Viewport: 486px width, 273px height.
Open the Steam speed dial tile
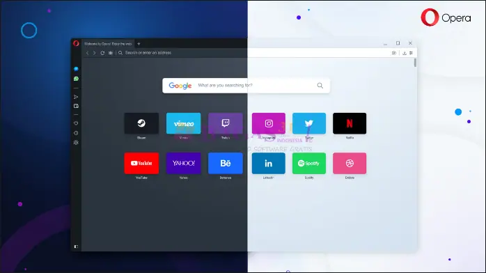[141, 123]
